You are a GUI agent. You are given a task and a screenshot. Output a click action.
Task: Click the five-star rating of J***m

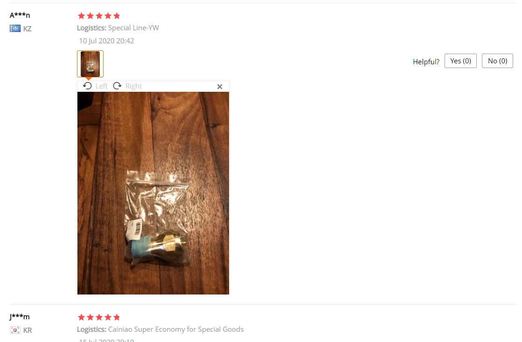click(x=99, y=317)
